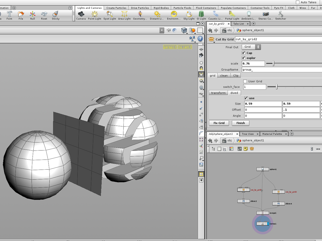
Task: Click the scale slider handle
Action: tap(273, 64)
